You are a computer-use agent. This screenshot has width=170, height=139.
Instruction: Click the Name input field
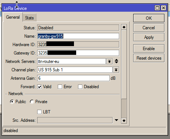pyautogui.click(x=78, y=36)
